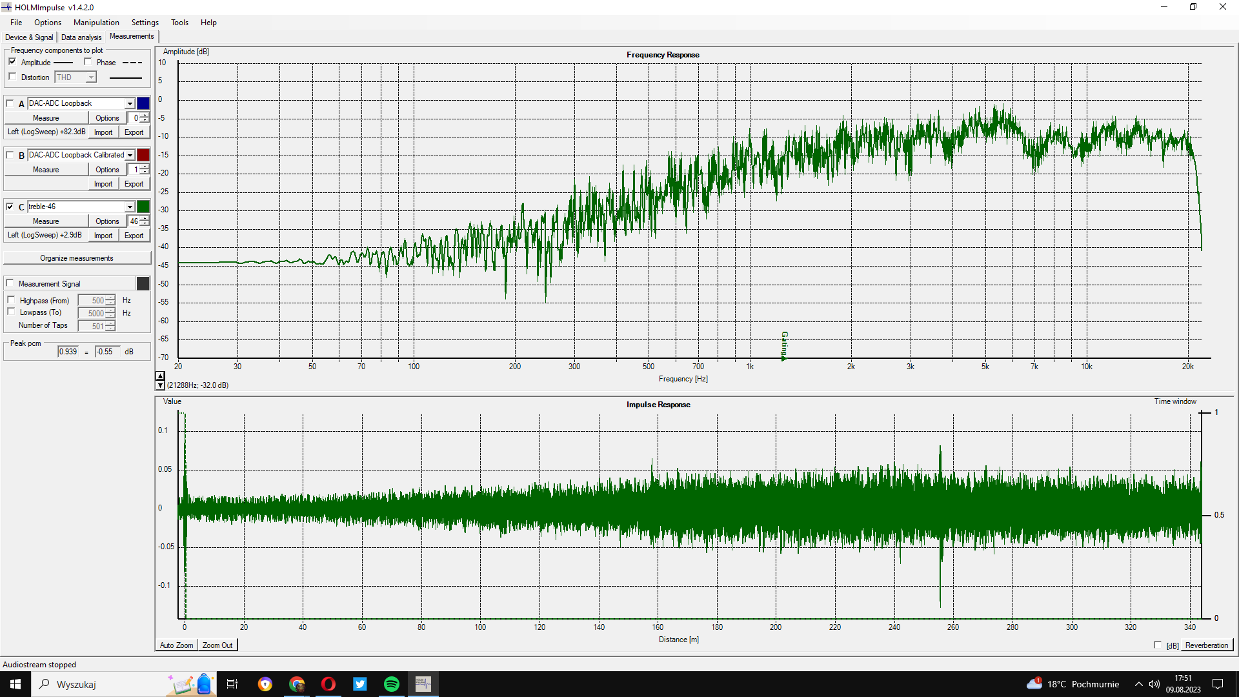Open Chrome from the taskbar

point(297,684)
